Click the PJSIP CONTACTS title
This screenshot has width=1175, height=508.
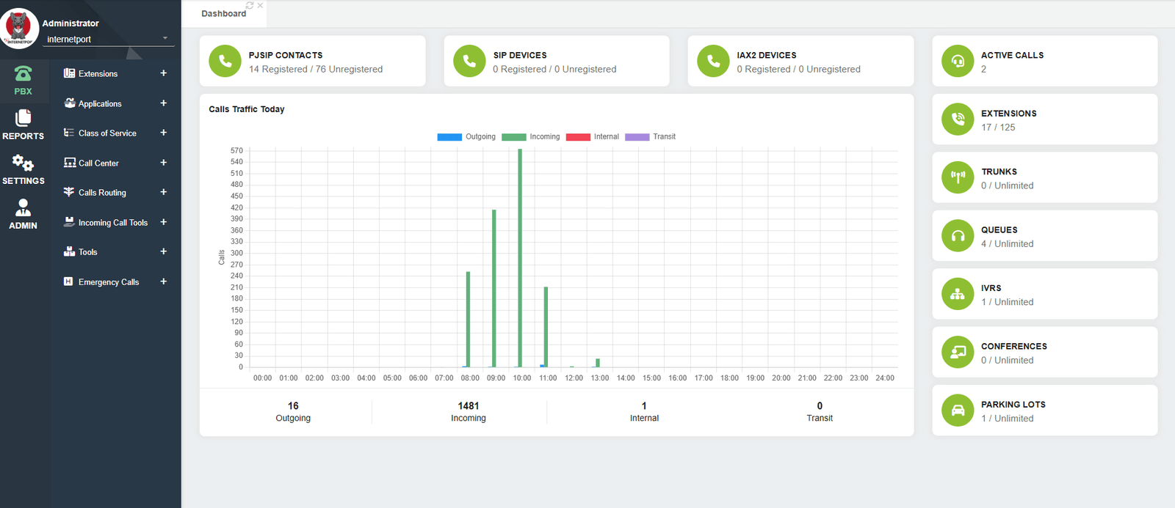pyautogui.click(x=286, y=55)
